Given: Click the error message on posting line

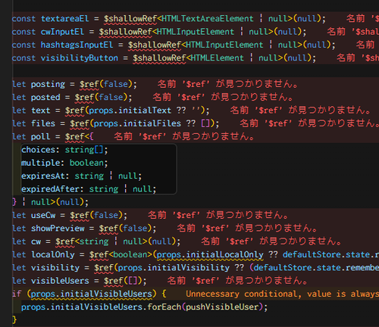Looking at the screenshot, I should [227, 84].
